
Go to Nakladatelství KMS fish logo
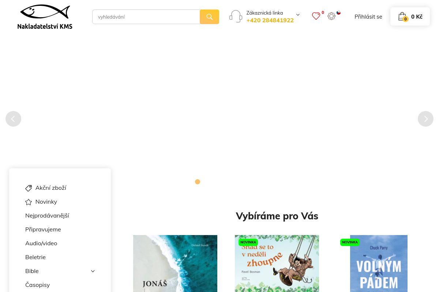(45, 17)
